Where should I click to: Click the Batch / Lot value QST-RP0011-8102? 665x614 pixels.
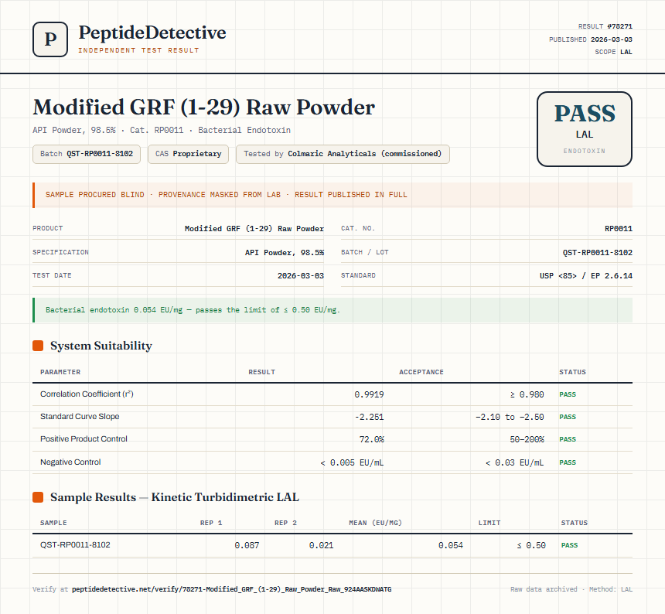click(597, 252)
